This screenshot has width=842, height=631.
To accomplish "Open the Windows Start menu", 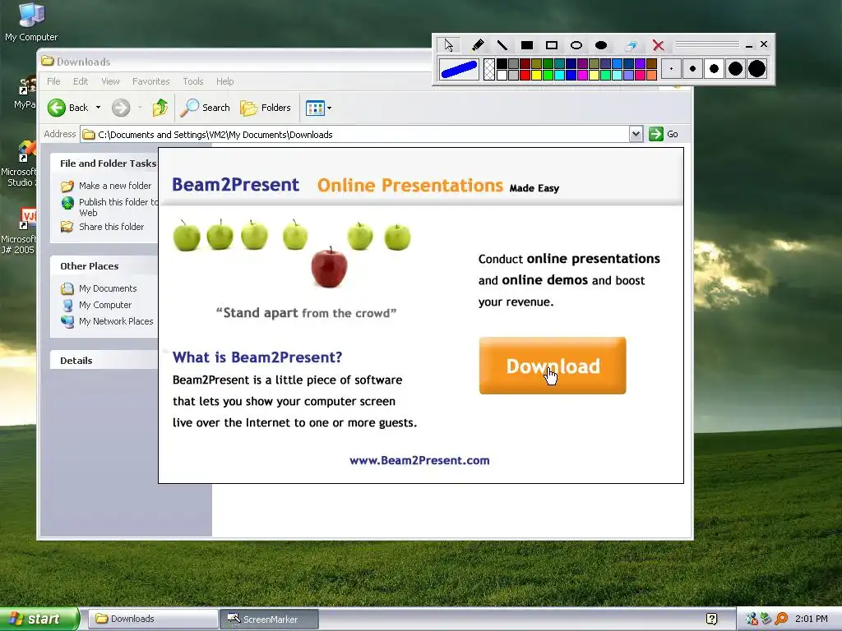I will [39, 619].
